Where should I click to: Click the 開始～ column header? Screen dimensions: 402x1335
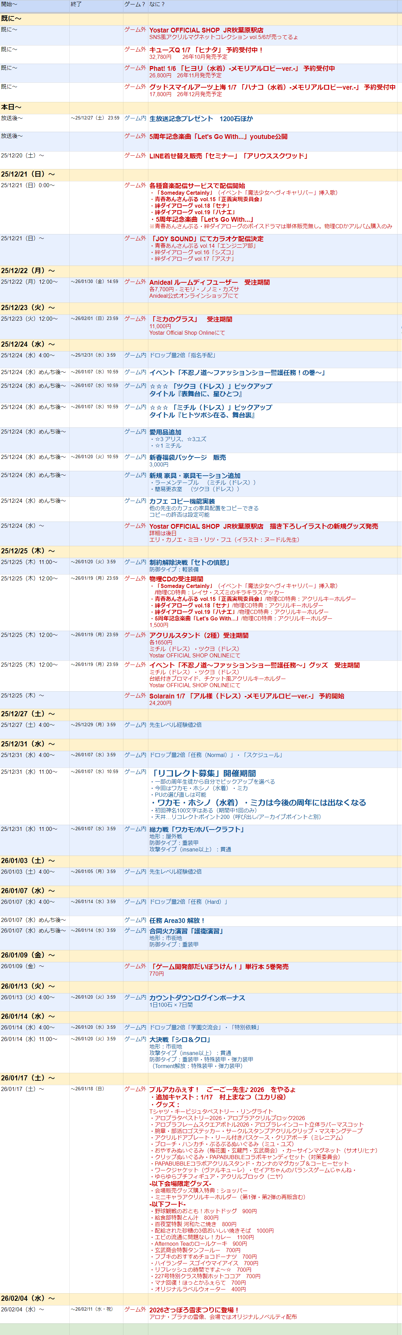coord(9,5)
